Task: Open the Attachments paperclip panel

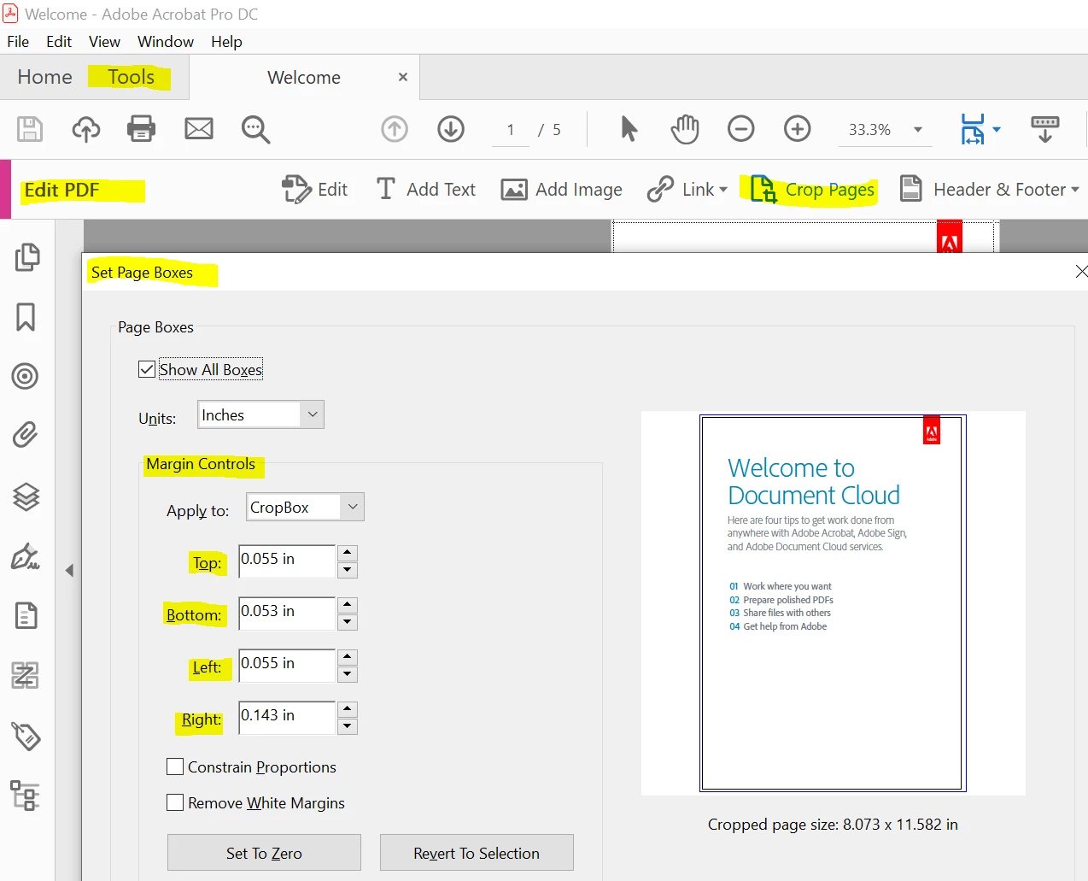Action: point(26,435)
